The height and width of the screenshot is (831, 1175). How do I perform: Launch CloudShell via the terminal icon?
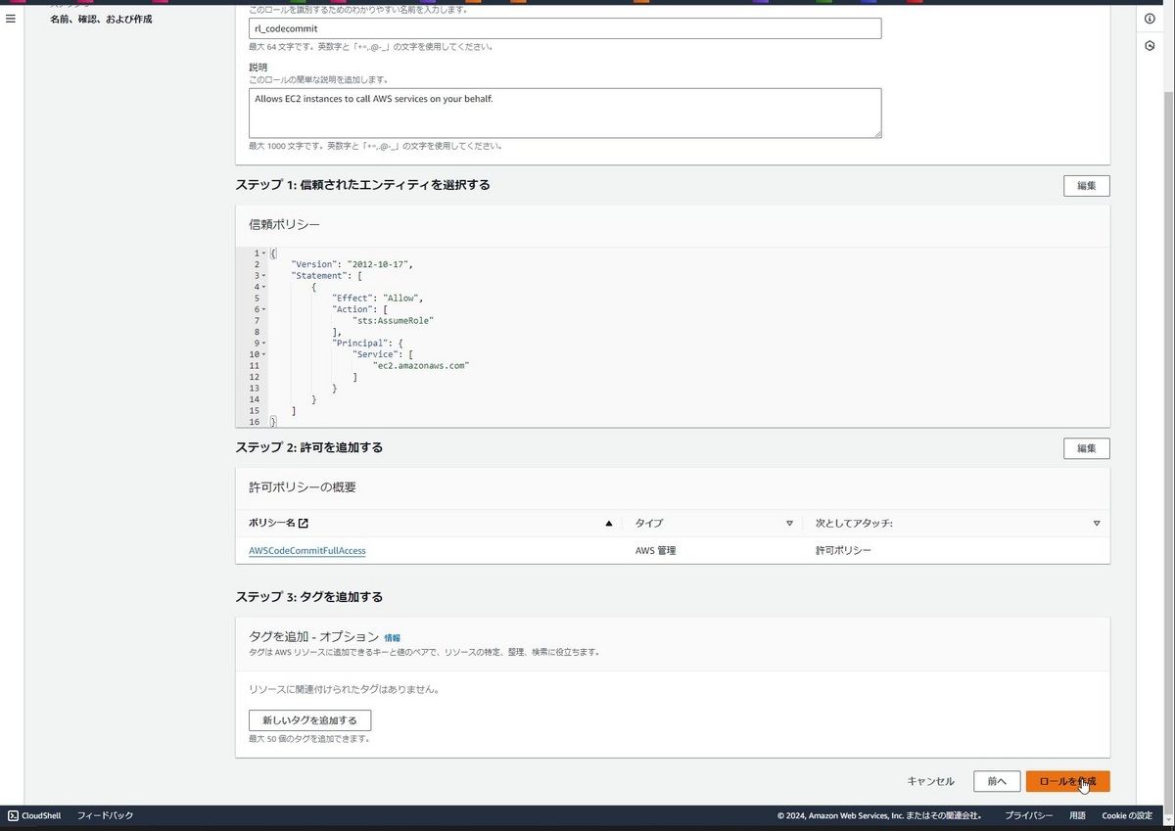coord(12,815)
